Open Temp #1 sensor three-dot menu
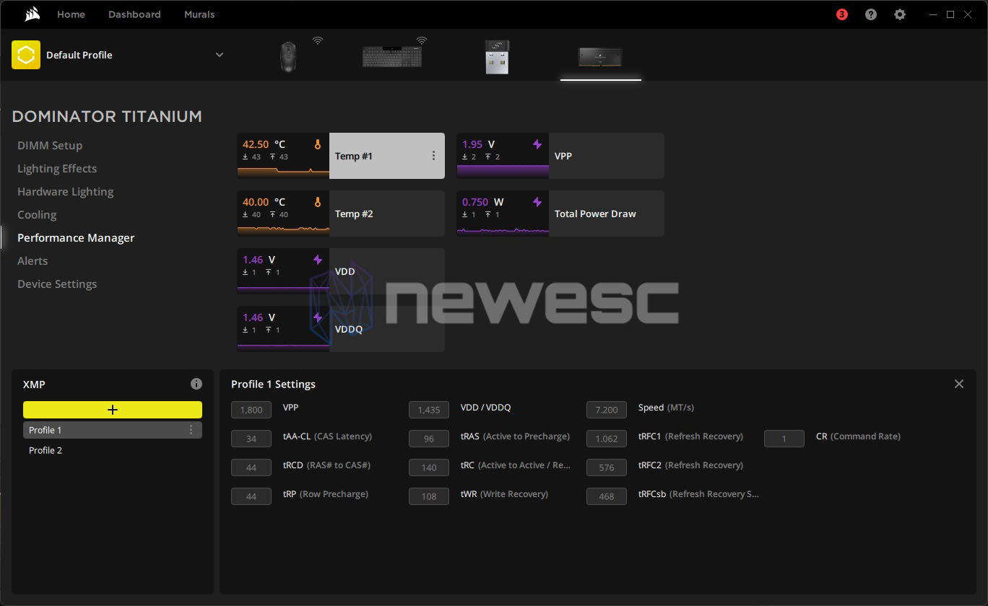The image size is (988, 606). tap(433, 156)
